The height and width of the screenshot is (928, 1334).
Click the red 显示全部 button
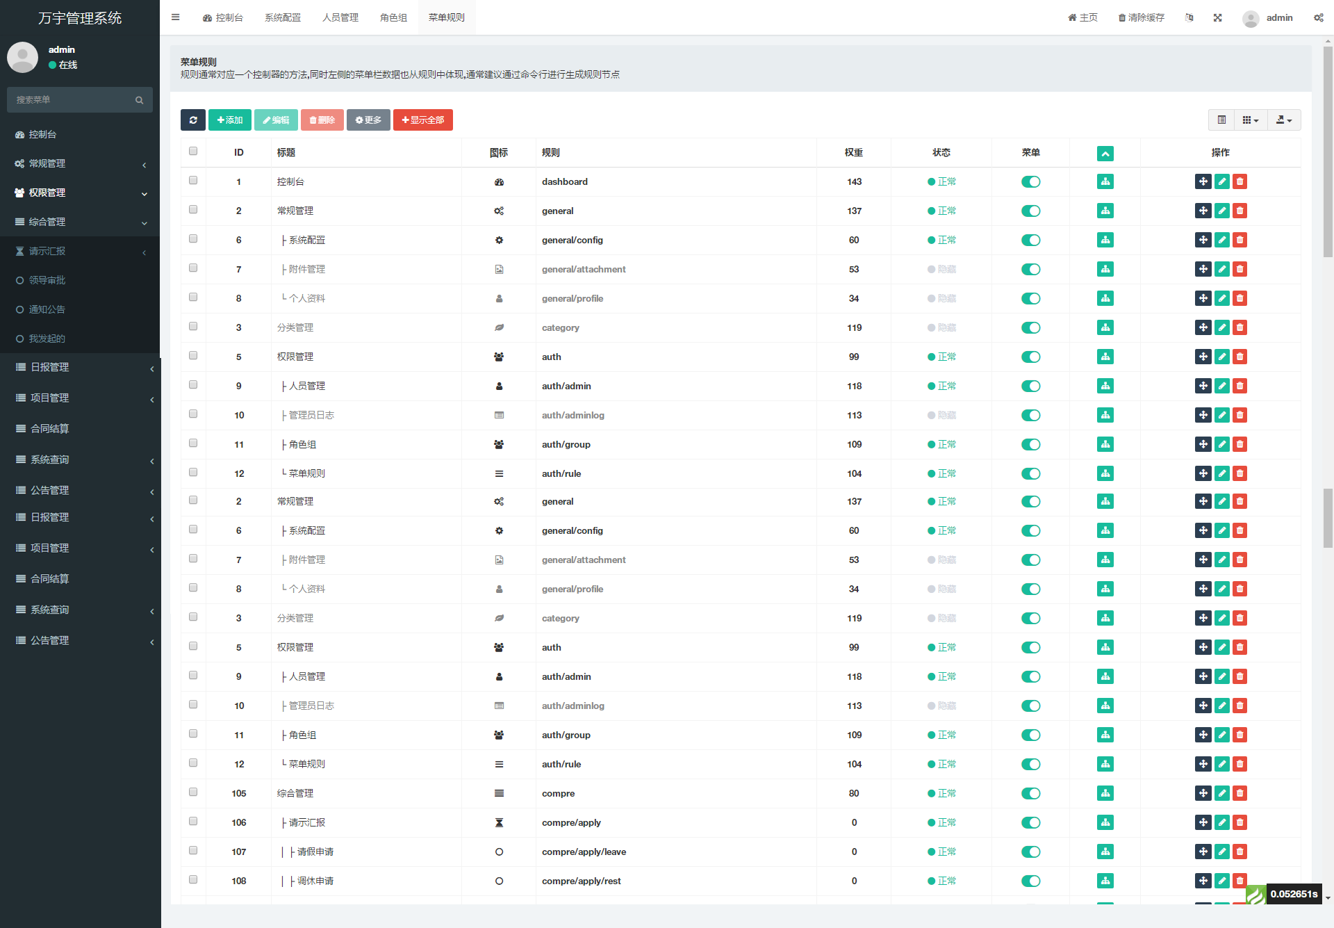(422, 120)
